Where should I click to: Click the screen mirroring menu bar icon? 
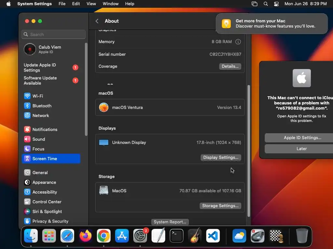[254, 4]
